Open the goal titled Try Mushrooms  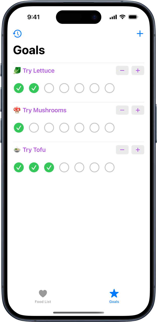click(44, 110)
